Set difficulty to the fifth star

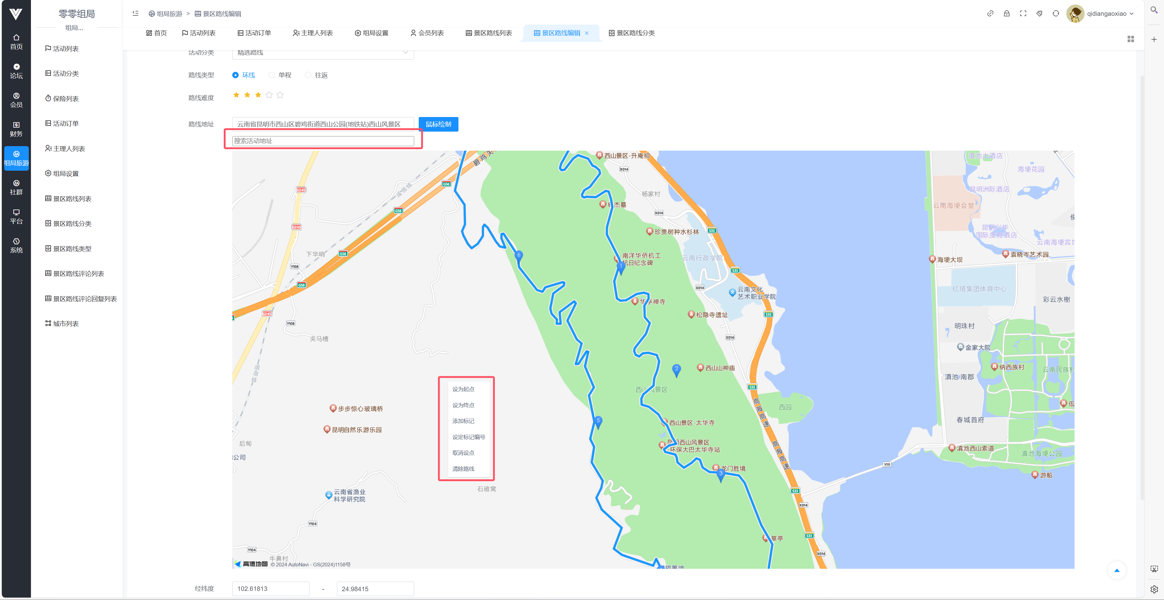tap(280, 95)
